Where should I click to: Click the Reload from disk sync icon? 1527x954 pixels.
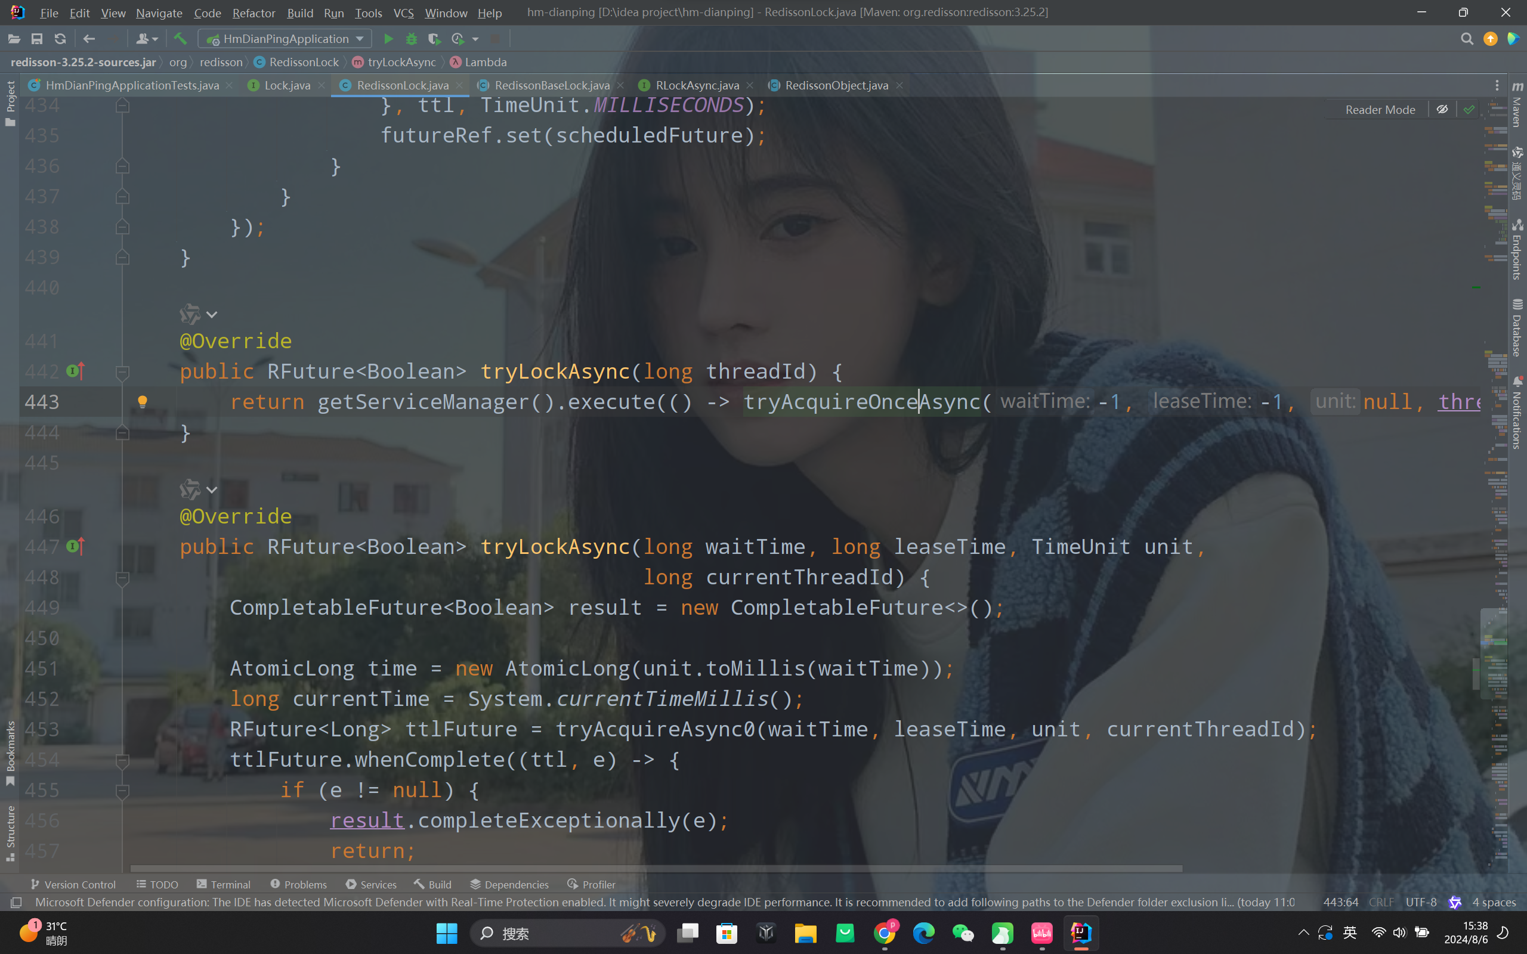(x=60, y=39)
